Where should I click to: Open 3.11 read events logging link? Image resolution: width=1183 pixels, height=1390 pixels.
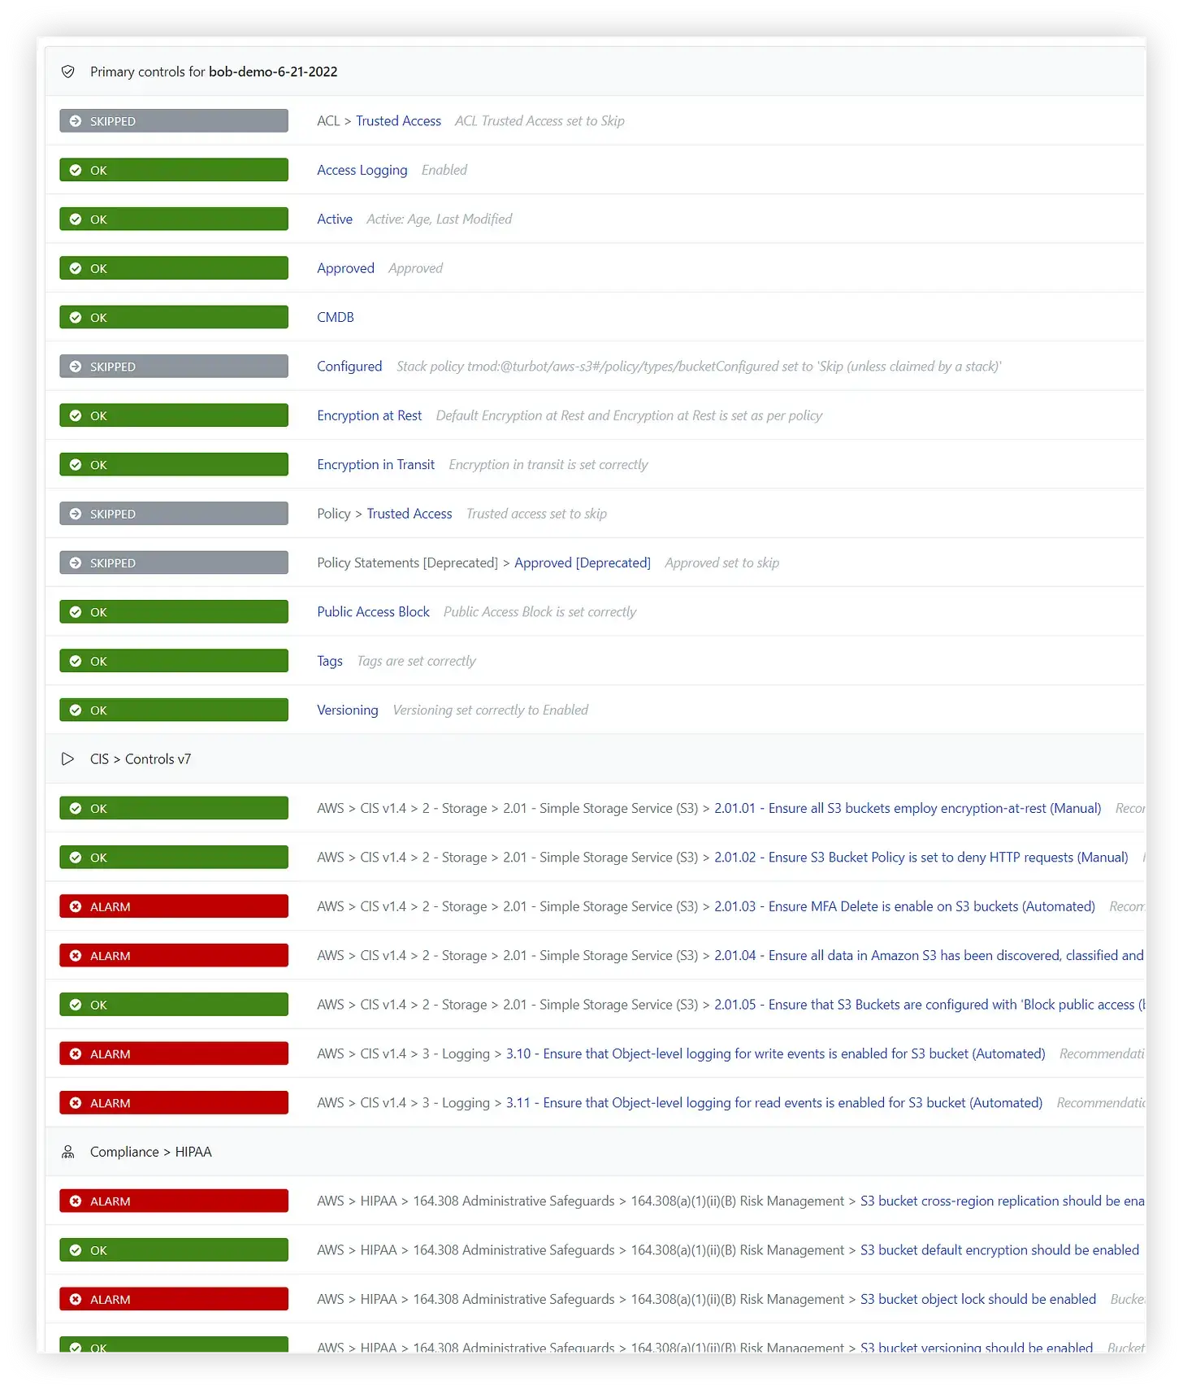coord(774,1103)
